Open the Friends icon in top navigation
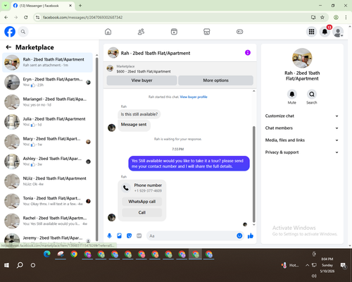 (141, 32)
